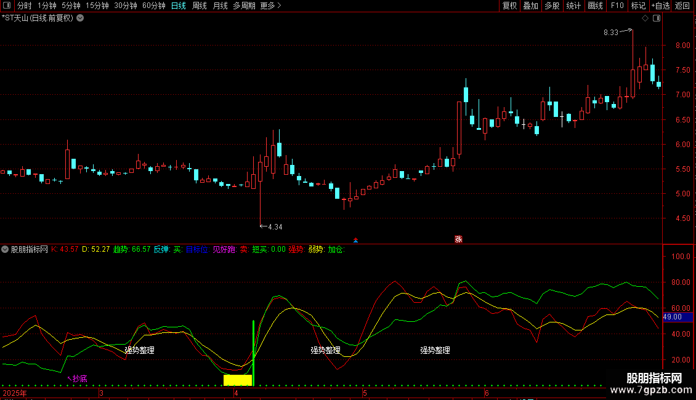The width and height of the screenshot is (696, 400).
Task: Click 返回 to go back
Action: tap(682, 6)
